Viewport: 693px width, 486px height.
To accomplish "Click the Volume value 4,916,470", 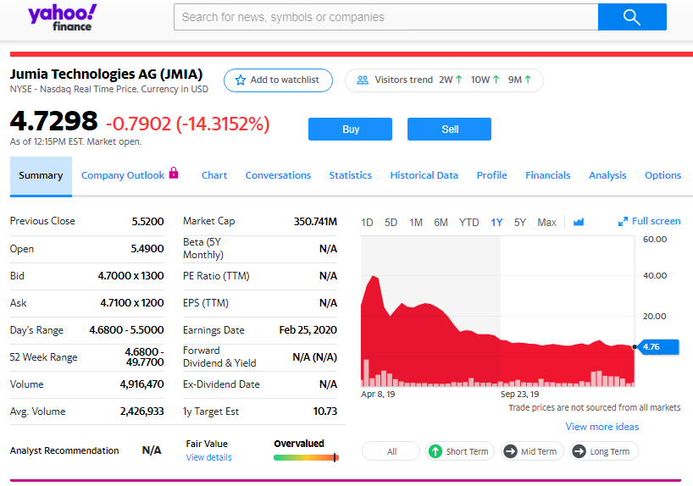I will pyautogui.click(x=141, y=384).
